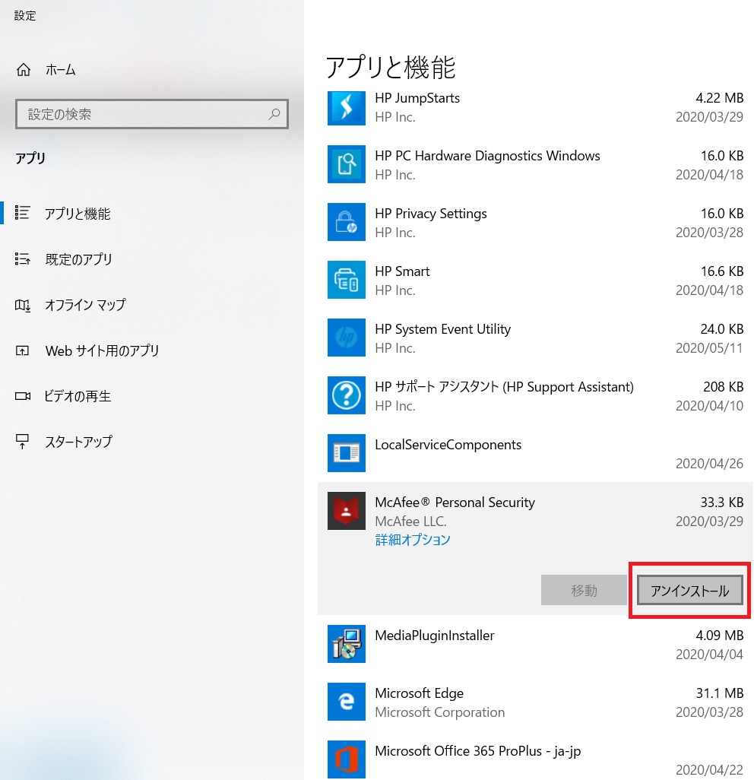The width and height of the screenshot is (754, 780).
Task: Open Web サイト用のアプリ settings
Action: [x=102, y=350]
